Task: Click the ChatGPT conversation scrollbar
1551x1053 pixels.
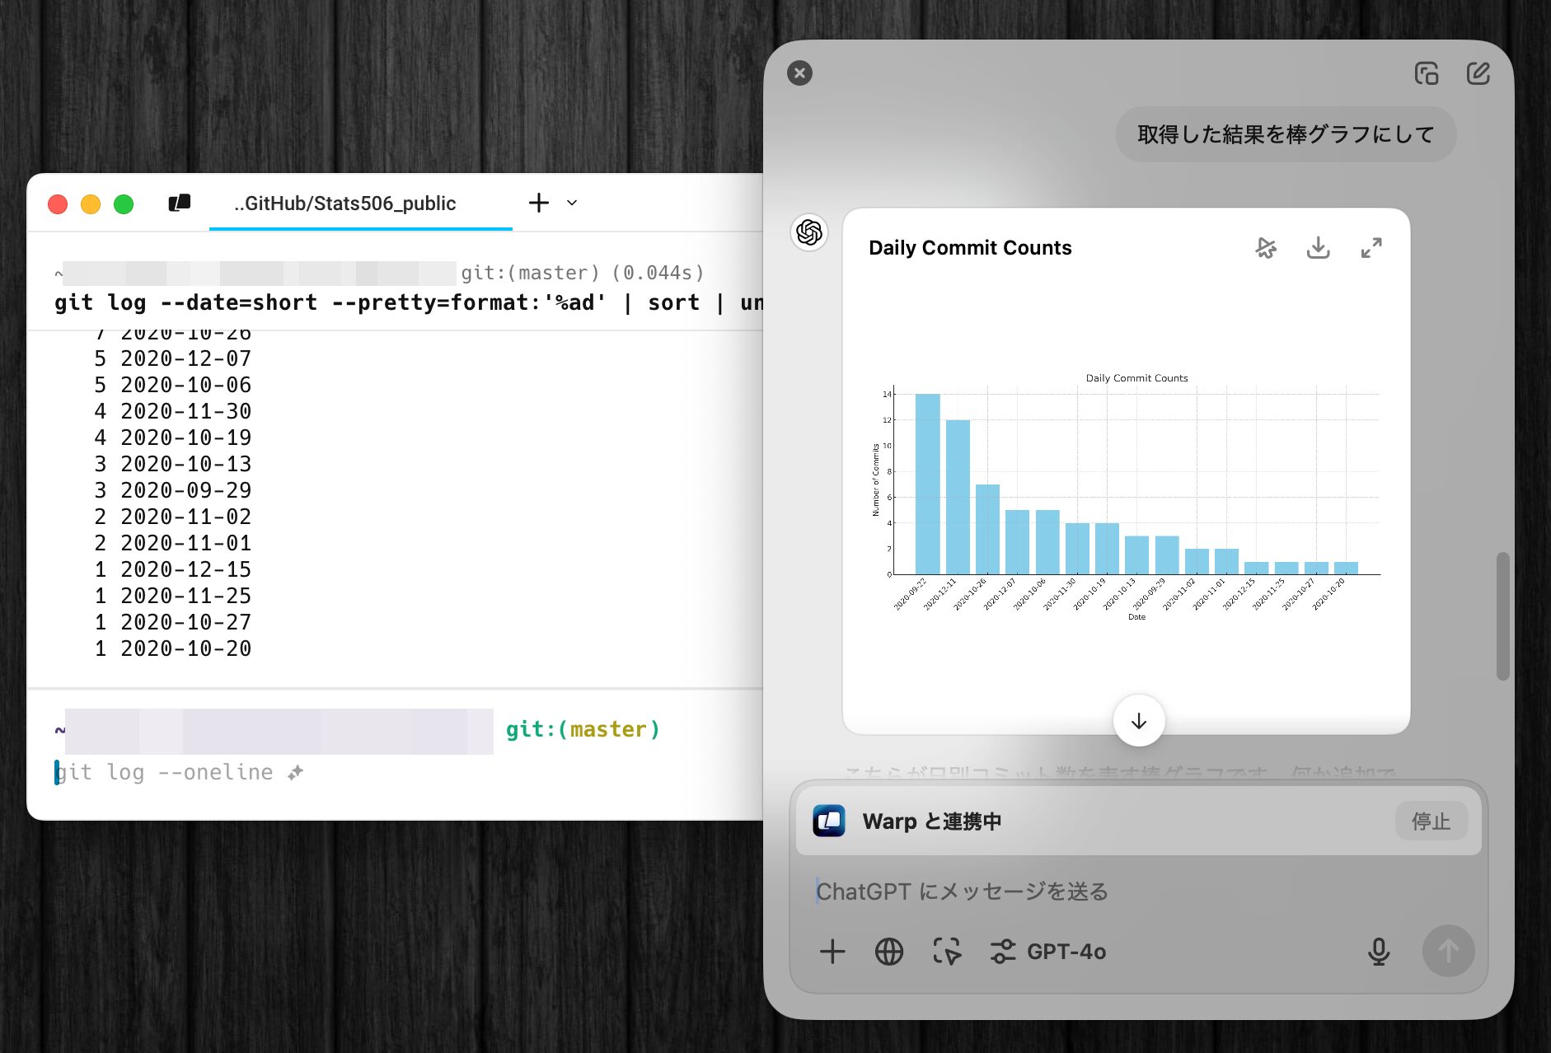Action: click(x=1503, y=616)
